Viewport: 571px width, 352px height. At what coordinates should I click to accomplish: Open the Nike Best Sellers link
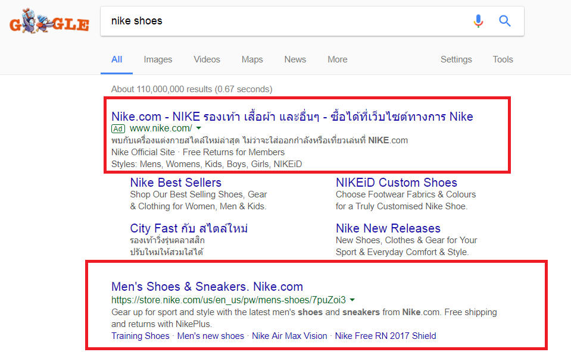click(176, 183)
